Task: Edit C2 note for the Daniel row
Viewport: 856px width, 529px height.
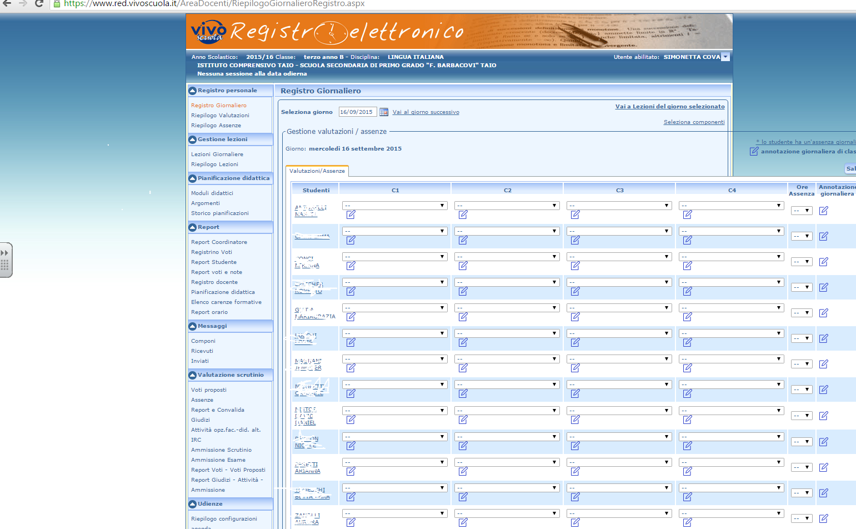Action: click(x=463, y=420)
